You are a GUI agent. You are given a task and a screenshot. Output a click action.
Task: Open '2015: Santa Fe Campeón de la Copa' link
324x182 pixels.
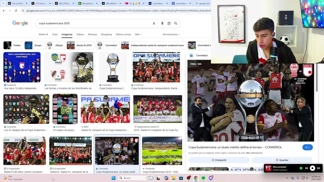(157, 130)
